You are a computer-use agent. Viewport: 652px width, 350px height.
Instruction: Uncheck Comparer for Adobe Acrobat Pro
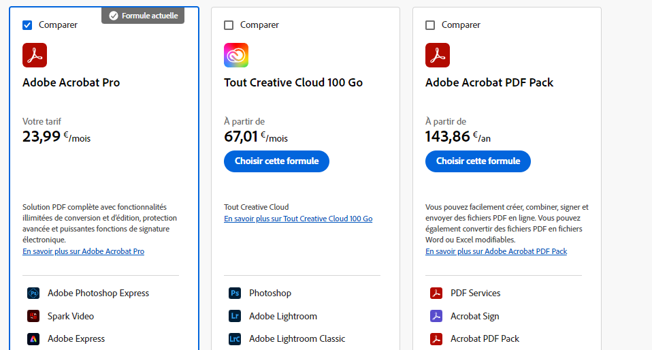27,25
